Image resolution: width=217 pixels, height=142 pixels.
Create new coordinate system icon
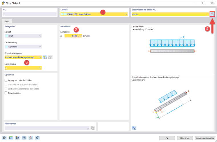(x=45, y=57)
